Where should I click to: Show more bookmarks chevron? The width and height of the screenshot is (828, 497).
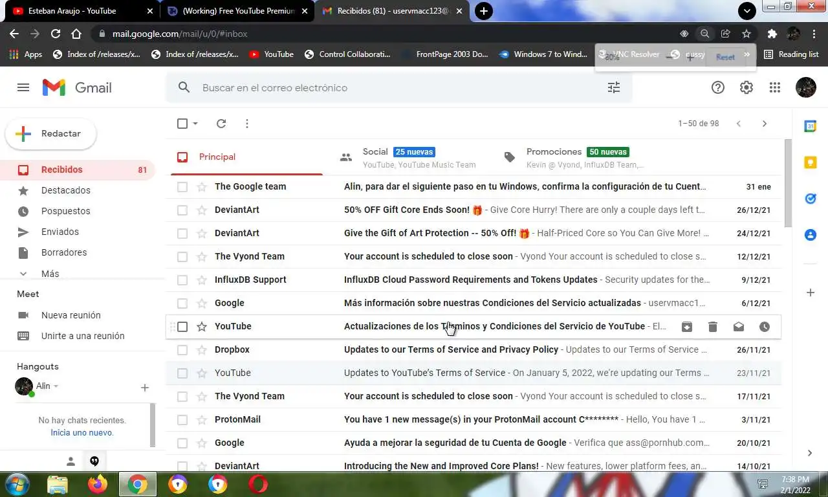coord(746,55)
